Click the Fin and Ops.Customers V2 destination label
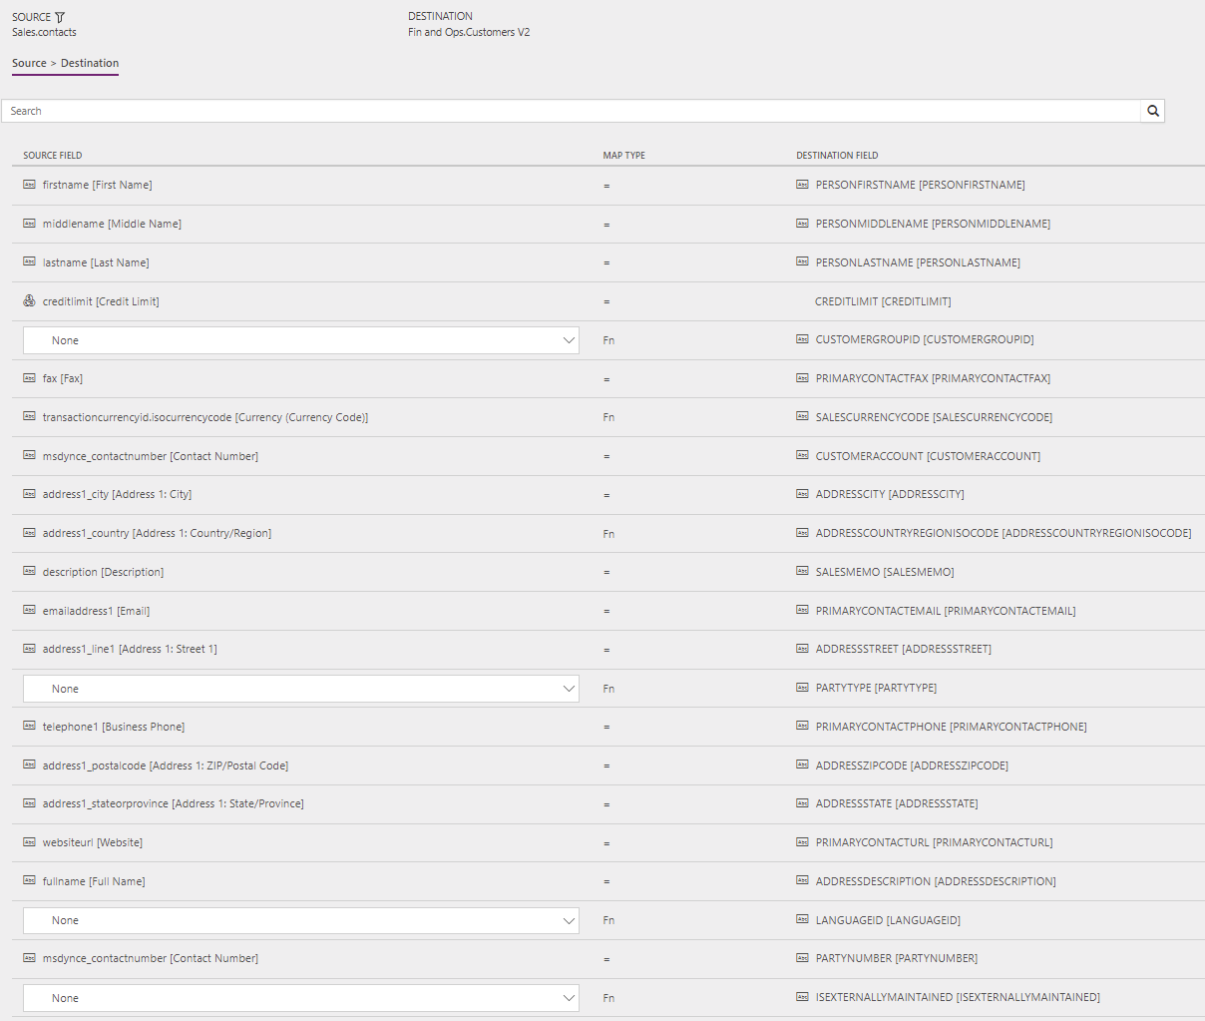 (469, 32)
